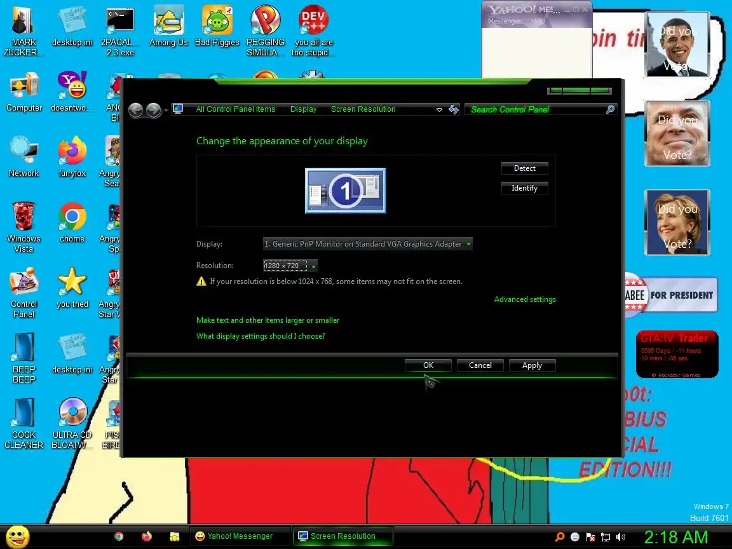Open the desktop.ini file in the top row
Viewport: 732px width, 549px height.
pyautogui.click(x=72, y=26)
